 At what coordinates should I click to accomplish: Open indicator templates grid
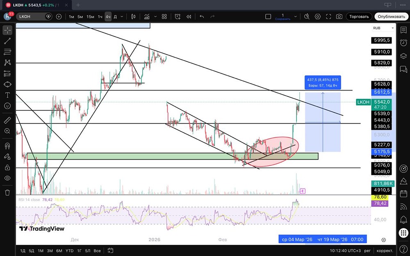coord(164,16)
